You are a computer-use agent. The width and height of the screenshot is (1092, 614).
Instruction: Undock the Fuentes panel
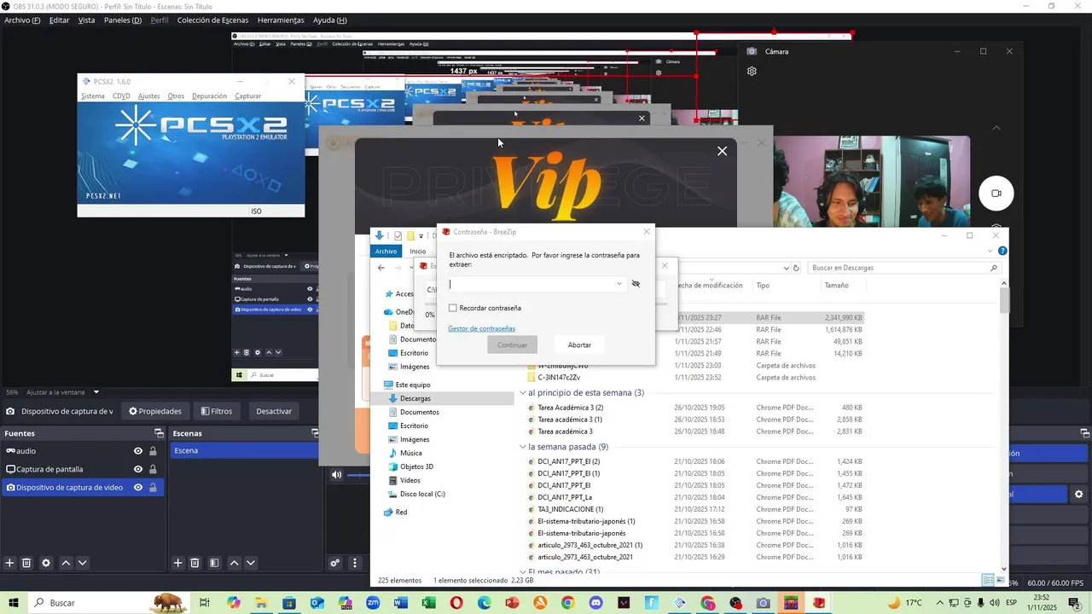click(159, 433)
